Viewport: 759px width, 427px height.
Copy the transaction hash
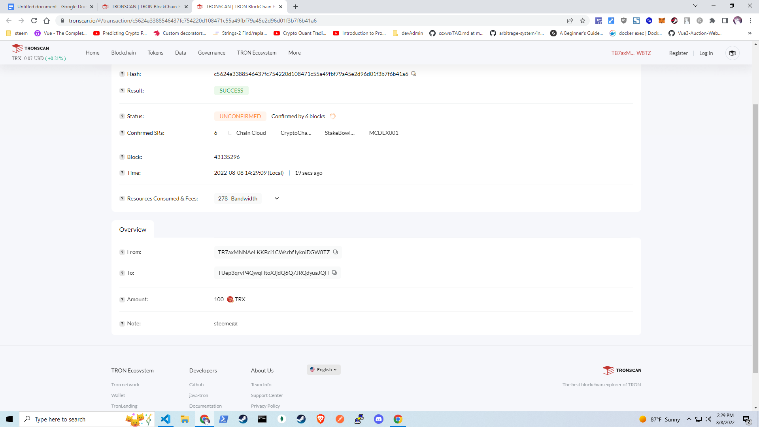pos(413,74)
